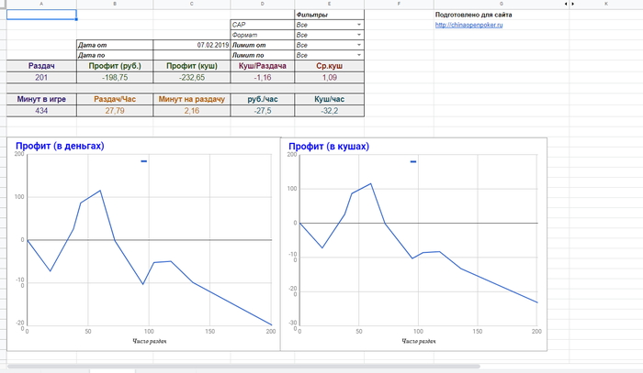643x373 pixels.
Task: Select column K header
Action: (x=606, y=4)
